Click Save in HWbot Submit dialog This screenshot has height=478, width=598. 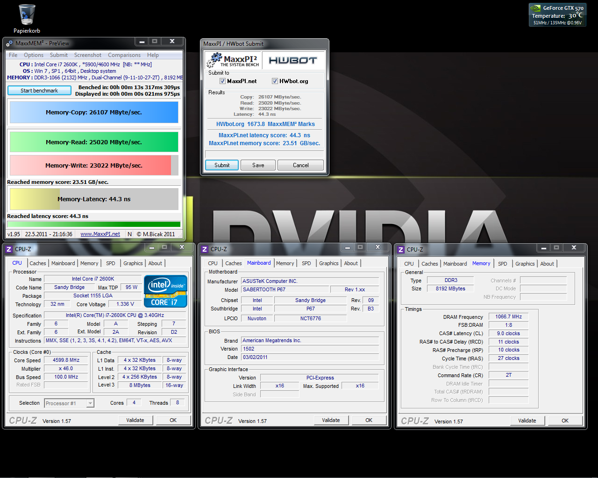[258, 165]
